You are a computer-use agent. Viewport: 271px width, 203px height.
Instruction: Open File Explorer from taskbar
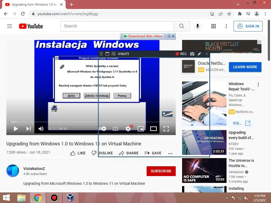(x=21, y=198)
